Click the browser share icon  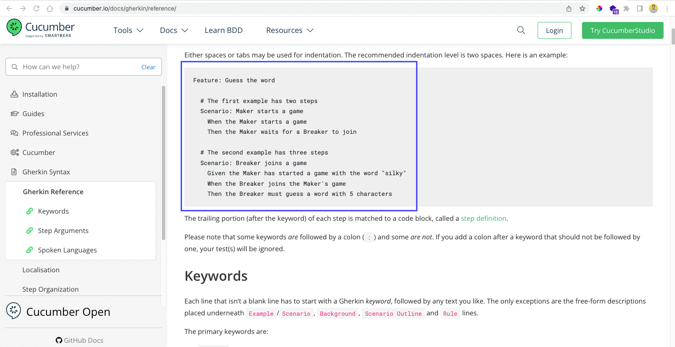pyautogui.click(x=569, y=8)
